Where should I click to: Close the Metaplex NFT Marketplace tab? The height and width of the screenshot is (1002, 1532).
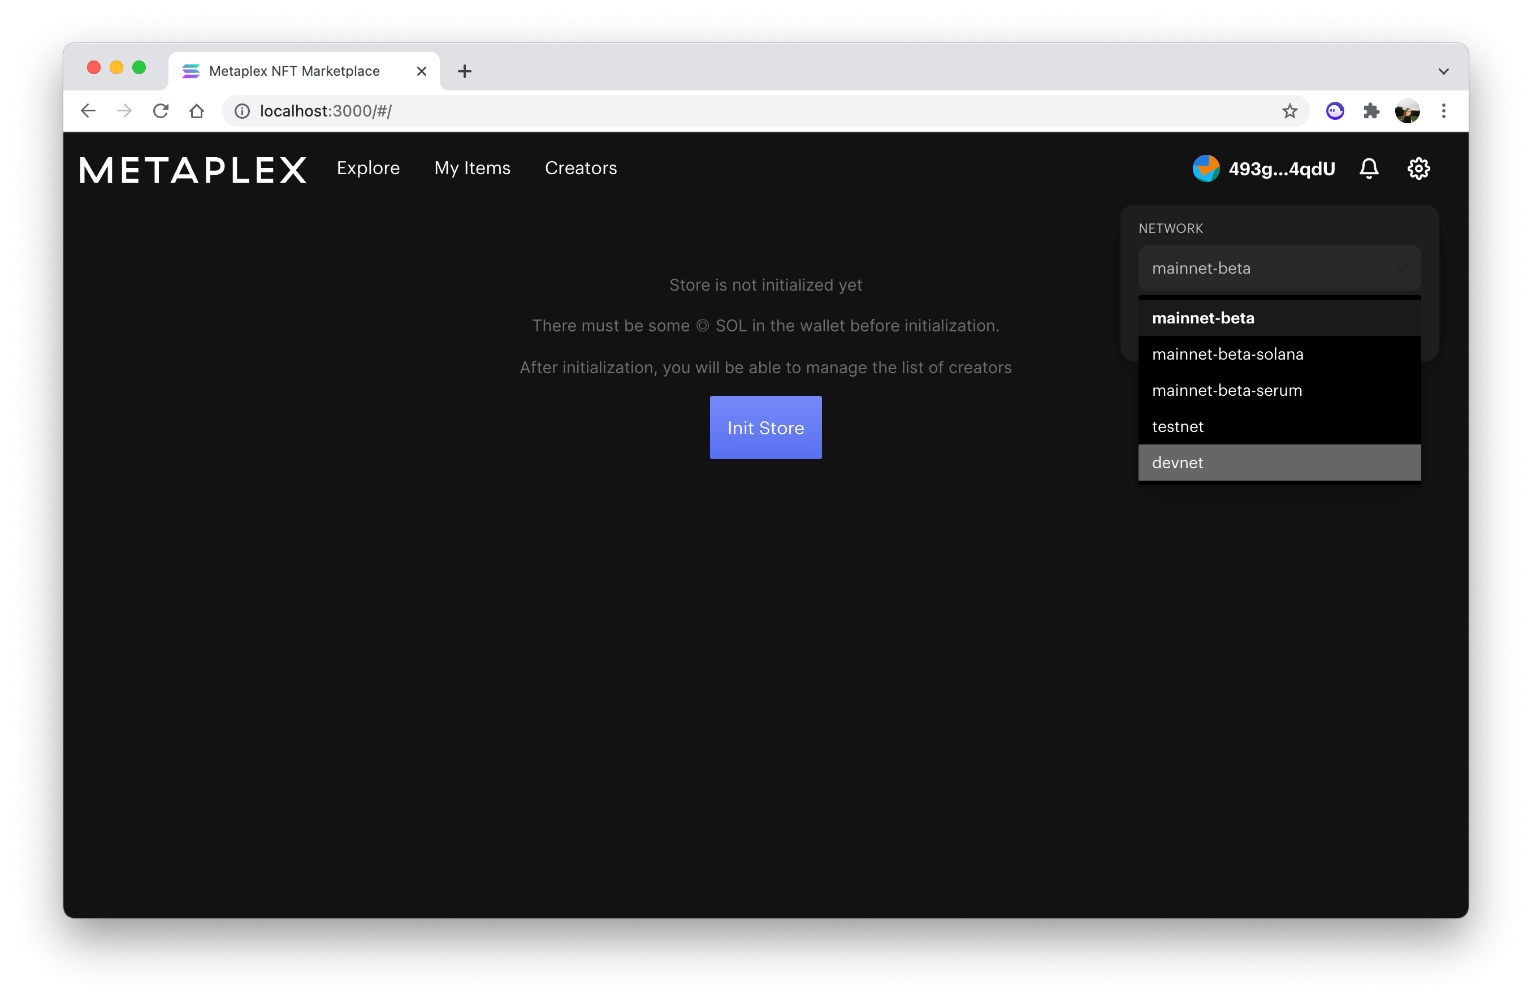pos(422,71)
